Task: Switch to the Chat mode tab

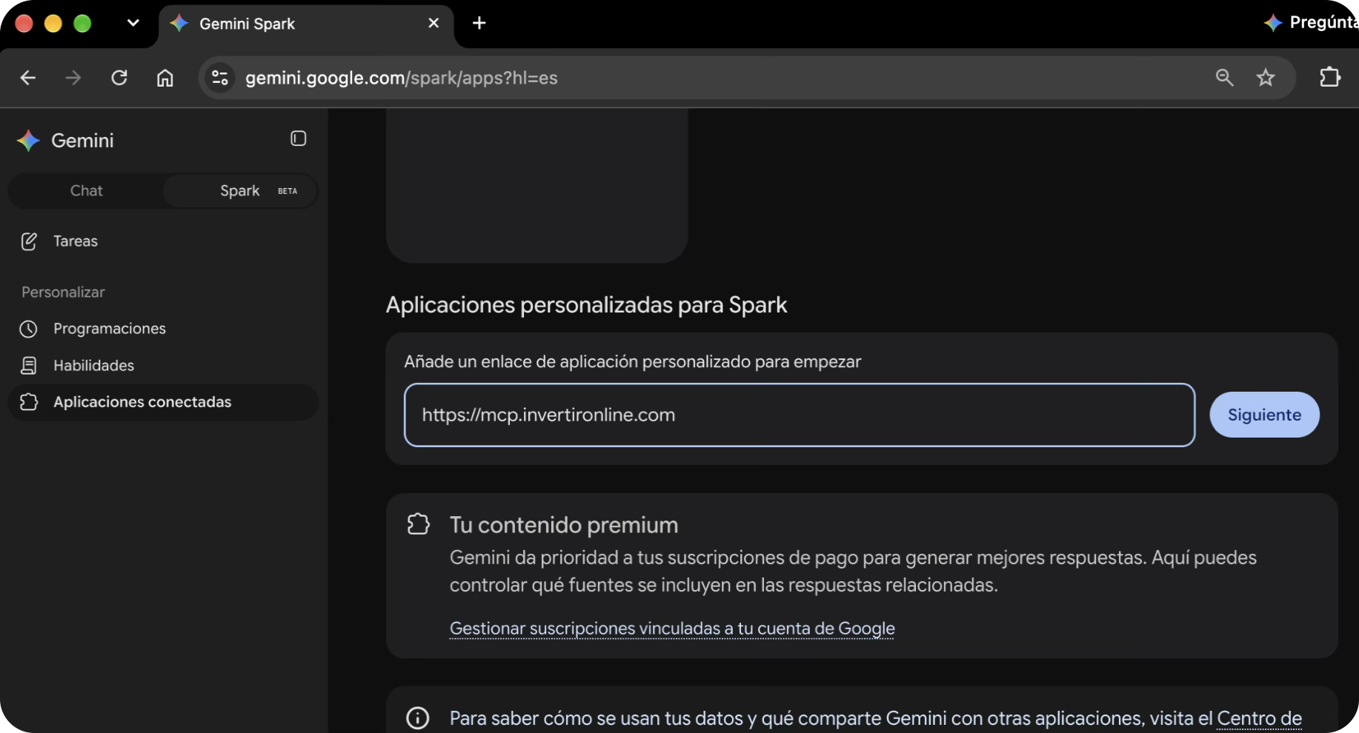Action: click(x=86, y=191)
